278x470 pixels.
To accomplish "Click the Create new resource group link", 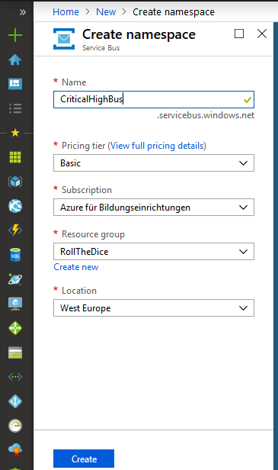I will (76, 267).
